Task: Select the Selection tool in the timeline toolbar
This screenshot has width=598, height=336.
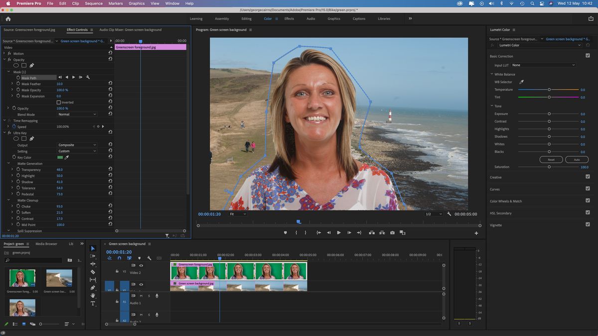Action: [92, 248]
